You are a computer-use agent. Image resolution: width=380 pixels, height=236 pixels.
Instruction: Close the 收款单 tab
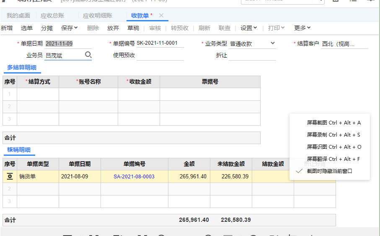click(161, 15)
